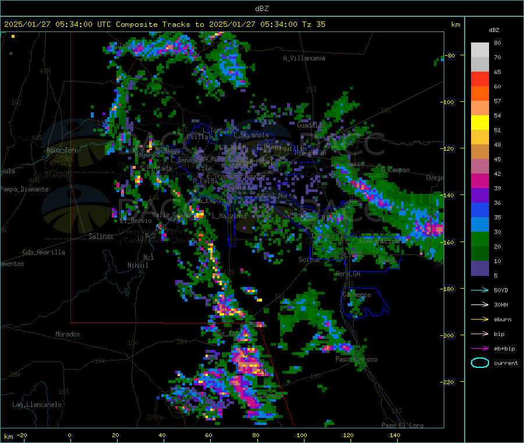Click the '140' tick on bottom axis
The height and width of the screenshot is (443, 524).
tap(395, 435)
